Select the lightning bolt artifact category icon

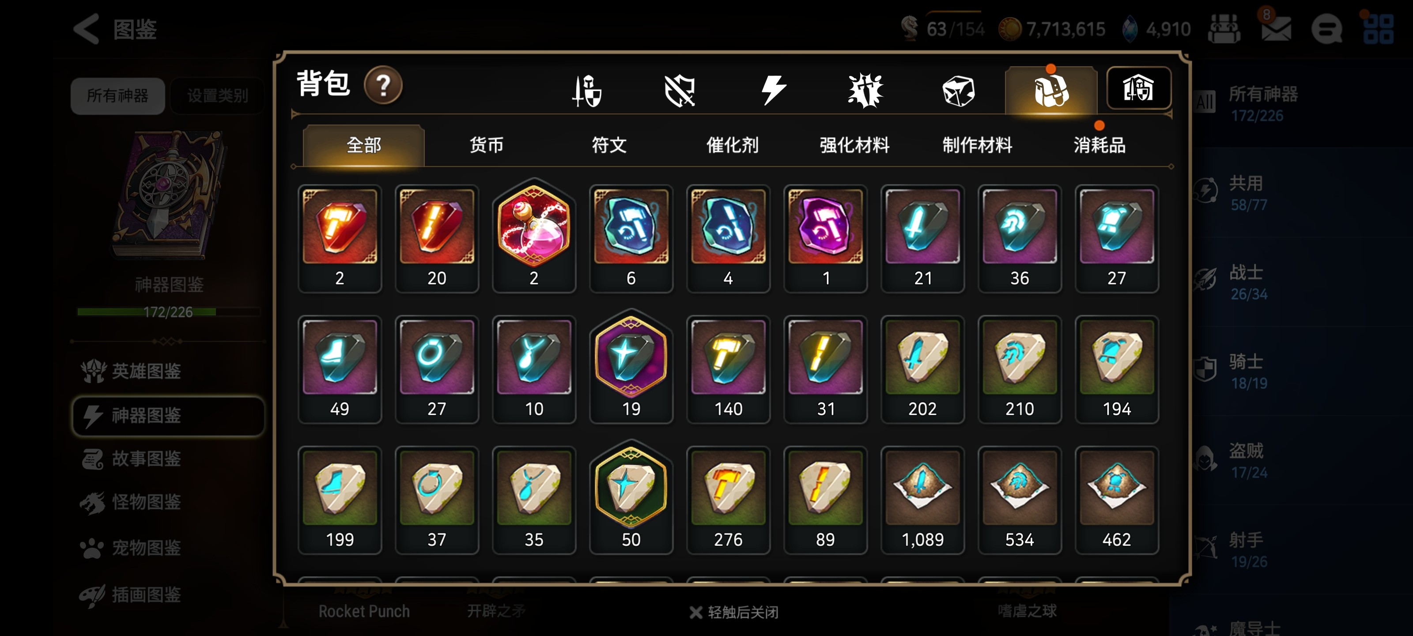tap(773, 90)
